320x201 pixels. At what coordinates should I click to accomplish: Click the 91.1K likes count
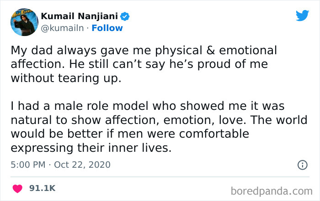coord(42,188)
